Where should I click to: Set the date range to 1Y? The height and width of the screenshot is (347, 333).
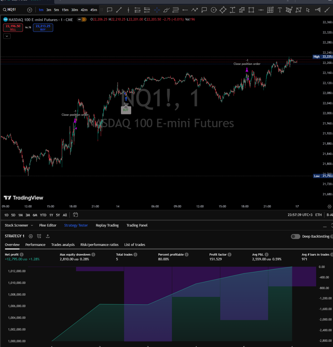pos(51,215)
